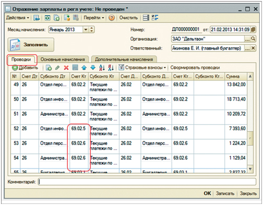
Task: Click Добавить to add a row
Action: (25, 68)
